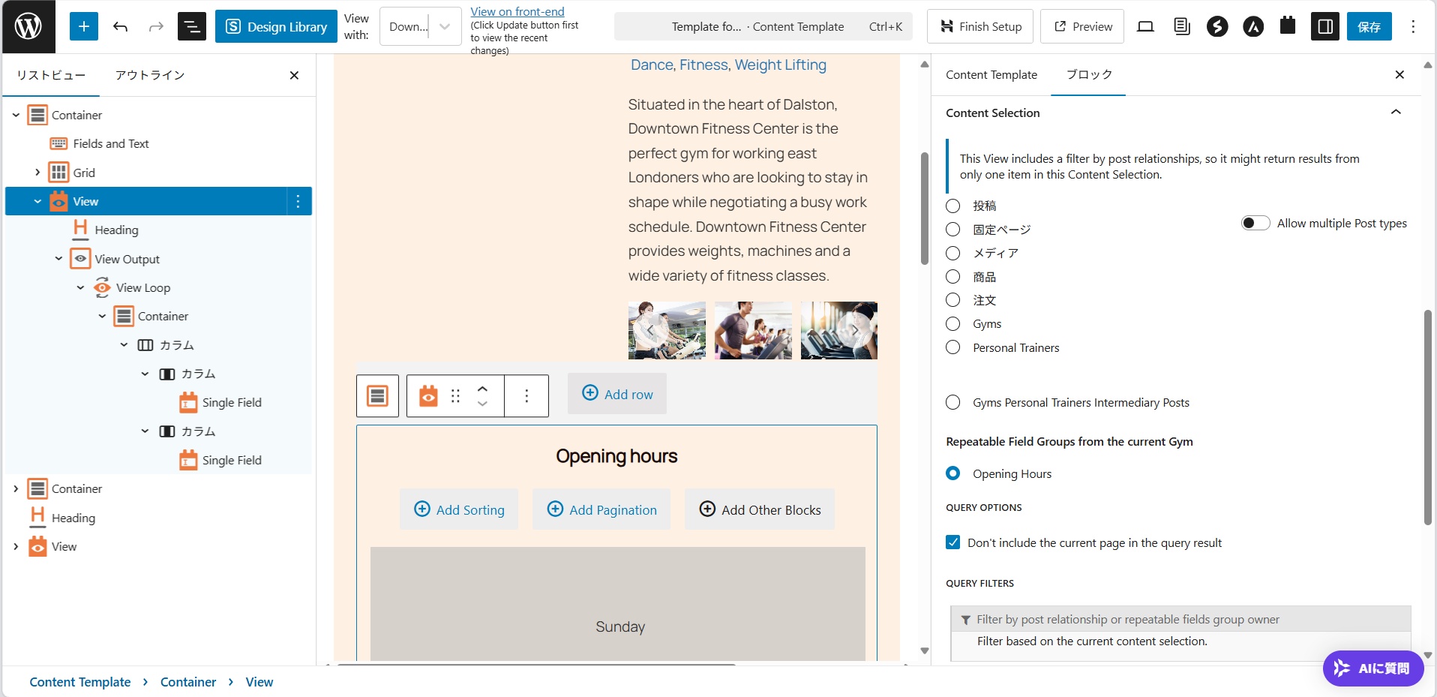Choose Gyms Personal Trainers Intermediary Posts
Screen dimensions: 1437x697
[x=953, y=402]
